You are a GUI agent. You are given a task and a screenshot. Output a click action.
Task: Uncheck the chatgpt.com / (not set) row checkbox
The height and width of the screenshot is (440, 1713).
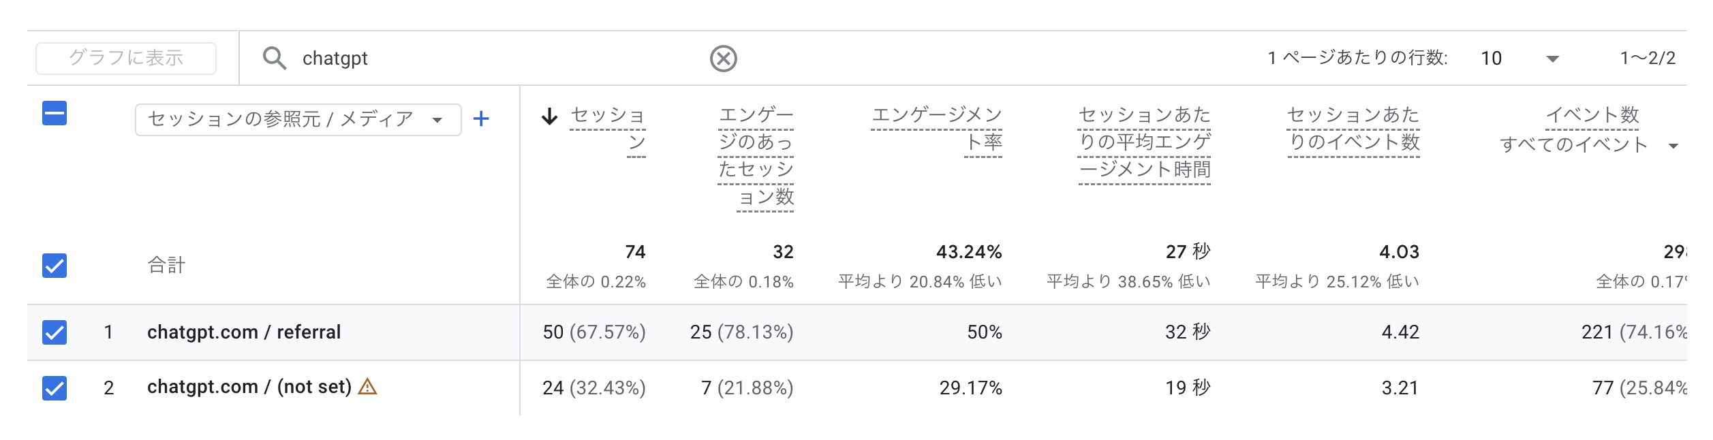coord(55,388)
